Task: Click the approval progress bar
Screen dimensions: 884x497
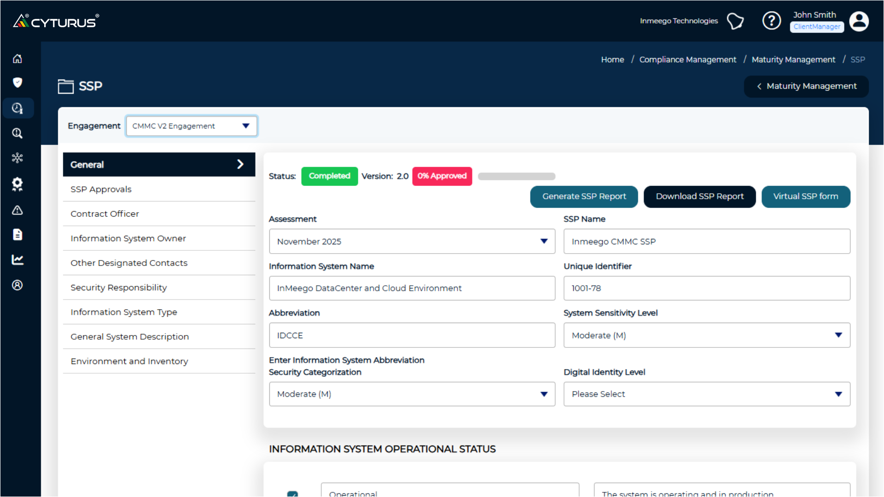Action: pyautogui.click(x=517, y=176)
